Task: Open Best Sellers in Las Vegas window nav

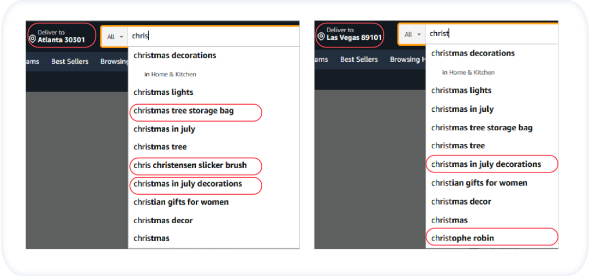Action: [x=359, y=59]
